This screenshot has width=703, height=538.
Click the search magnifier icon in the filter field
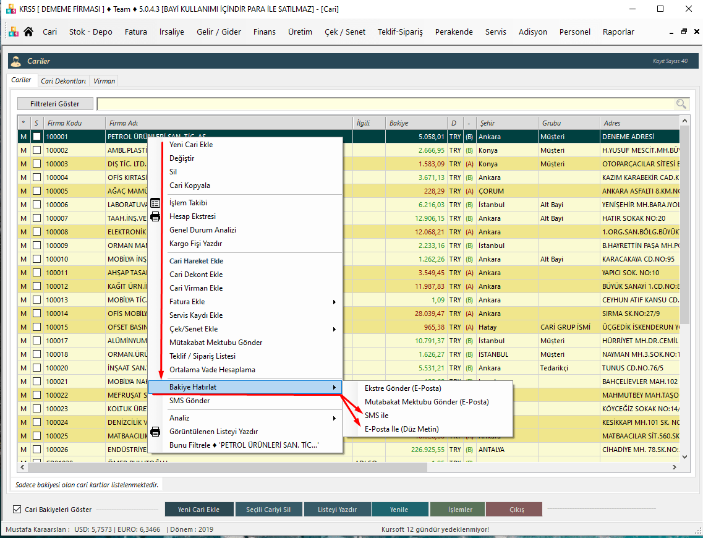coord(681,104)
